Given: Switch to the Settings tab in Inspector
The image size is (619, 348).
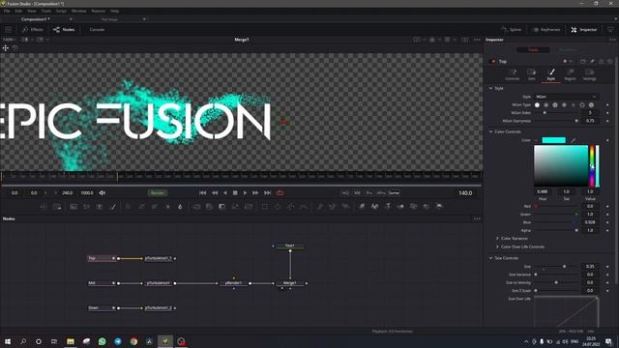Looking at the screenshot, I should [x=589, y=74].
